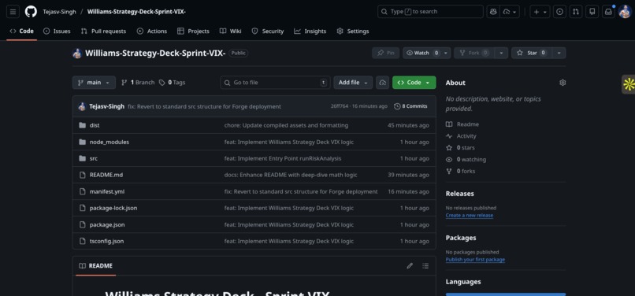
Task: Open the create new plus menu
Action: point(540,12)
